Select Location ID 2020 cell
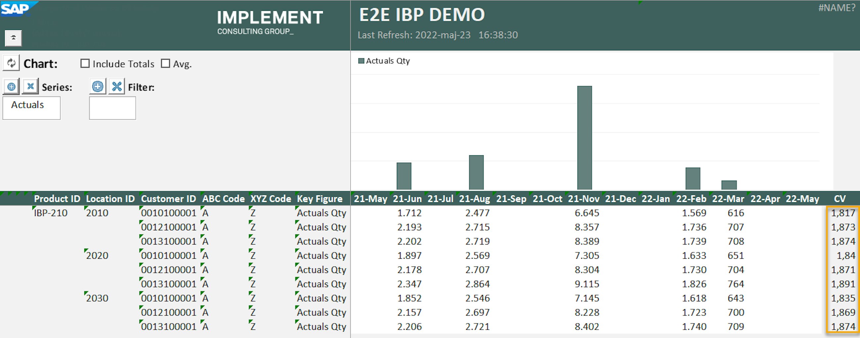Screen dimensions: 860x338 [x=97, y=256]
